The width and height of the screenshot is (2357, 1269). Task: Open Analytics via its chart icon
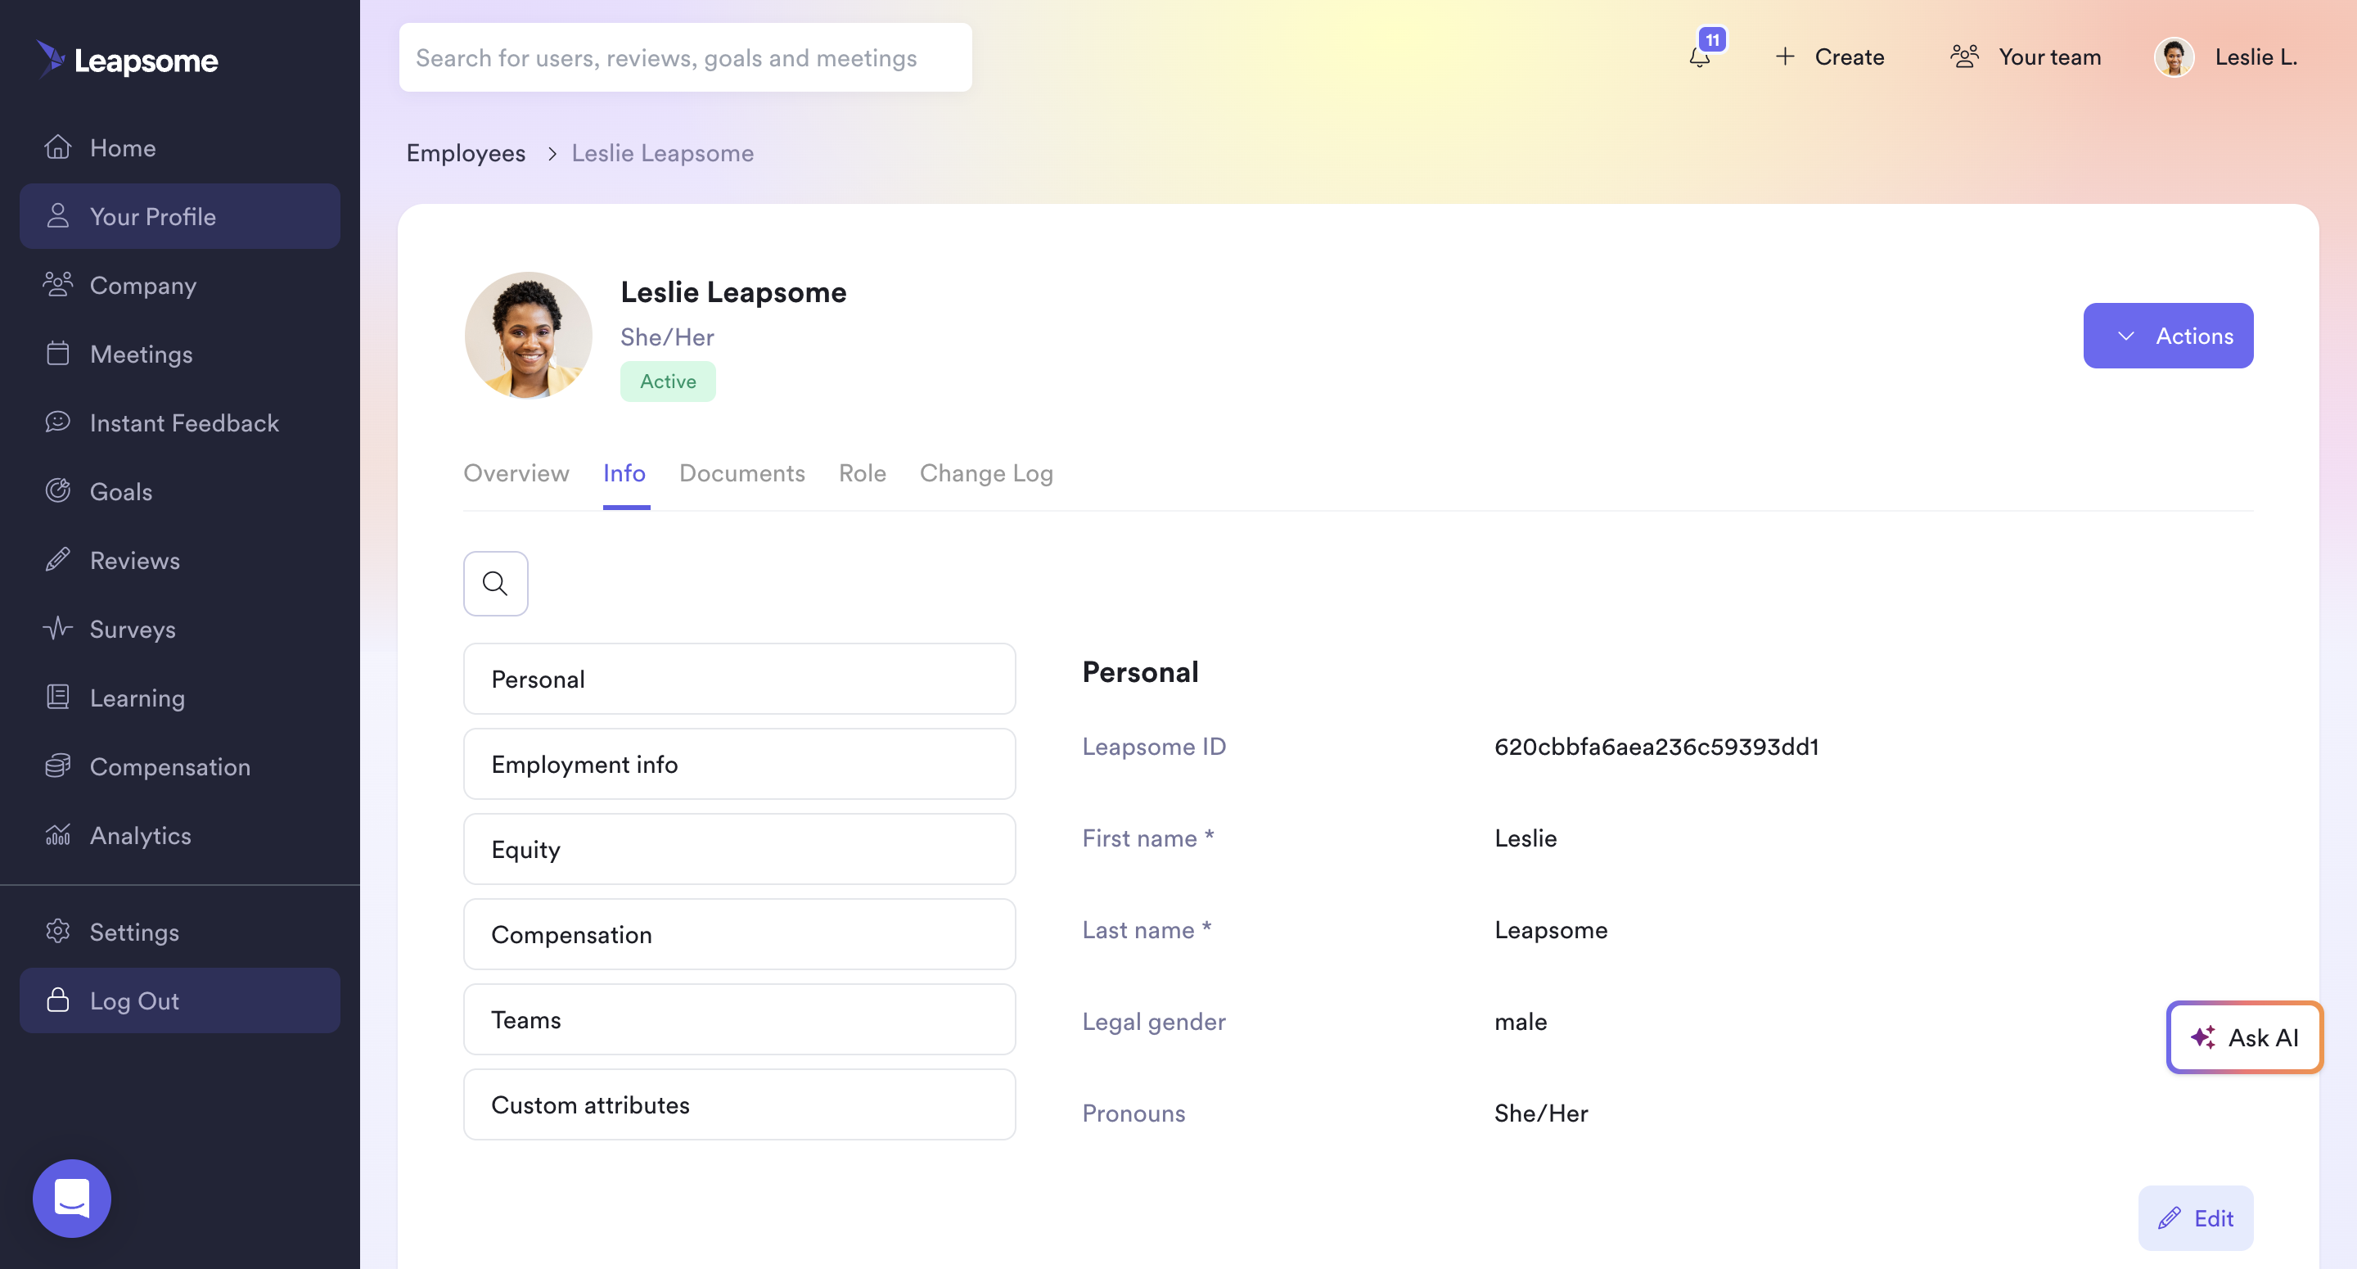point(57,834)
